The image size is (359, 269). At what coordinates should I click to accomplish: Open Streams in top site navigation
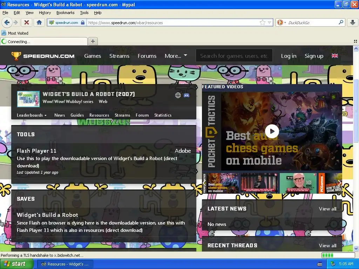(119, 56)
